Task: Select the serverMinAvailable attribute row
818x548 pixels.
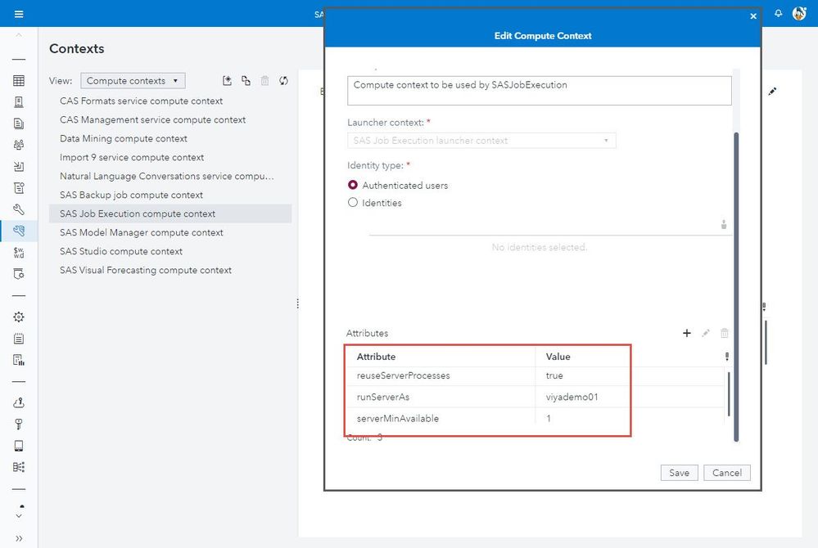Action: pos(536,418)
